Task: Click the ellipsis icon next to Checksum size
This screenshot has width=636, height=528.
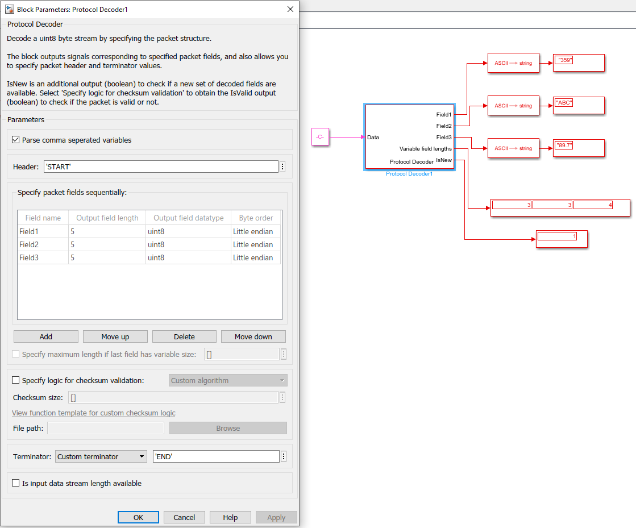Action: click(x=282, y=397)
